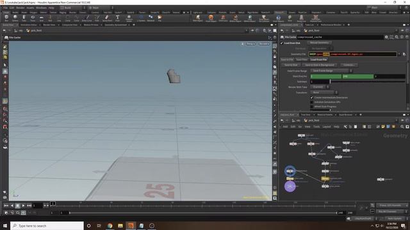410x230 pixels.
Task: Open the Render menu
Action: coord(20,8)
